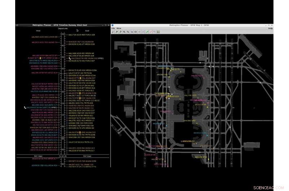
Task: Select flight AAL492 A321 PHL TRYTN
Action: point(81,103)
